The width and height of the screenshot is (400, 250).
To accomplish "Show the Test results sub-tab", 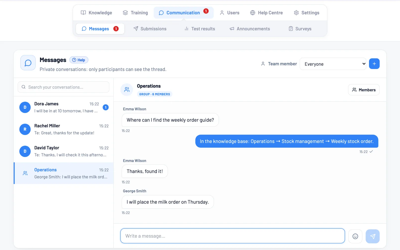I will 199,29.
